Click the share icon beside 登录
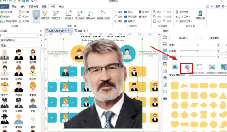Screen dimensions: 227x132 212,6
